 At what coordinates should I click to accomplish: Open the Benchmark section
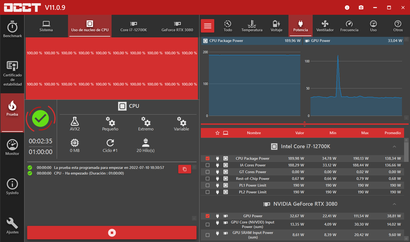12,29
